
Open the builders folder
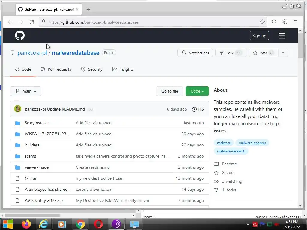pyautogui.click(x=32, y=145)
